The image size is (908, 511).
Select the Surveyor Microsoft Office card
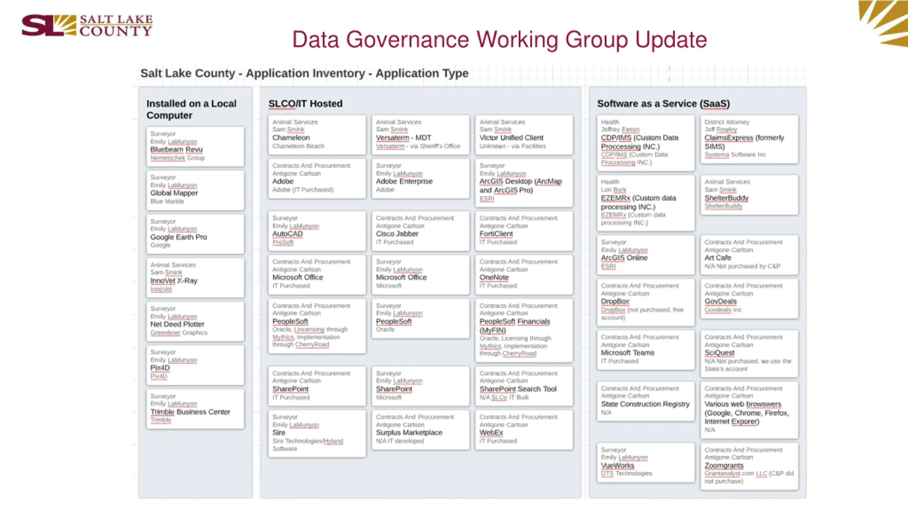(420, 274)
